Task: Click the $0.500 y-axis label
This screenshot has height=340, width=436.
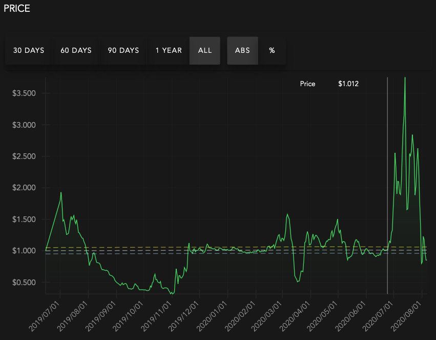Action: click(x=24, y=283)
